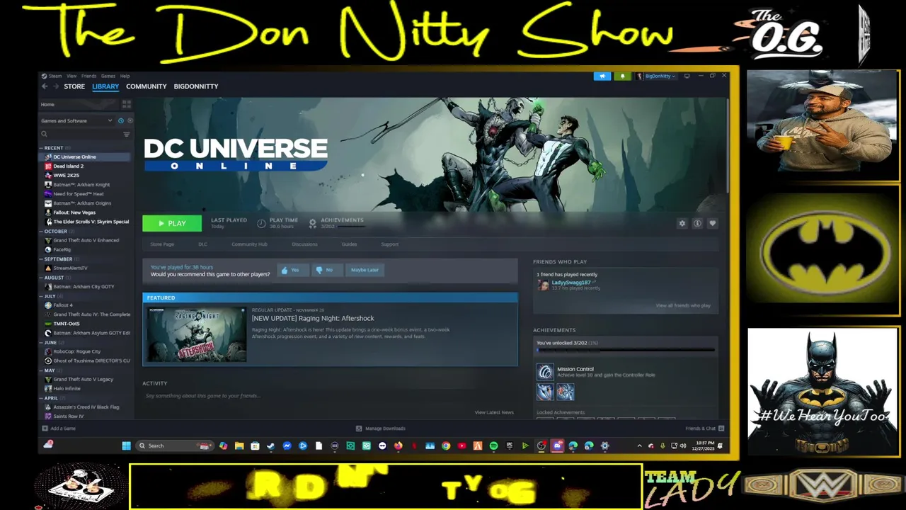Open the BIGDONNITTY profile tab

196,86
